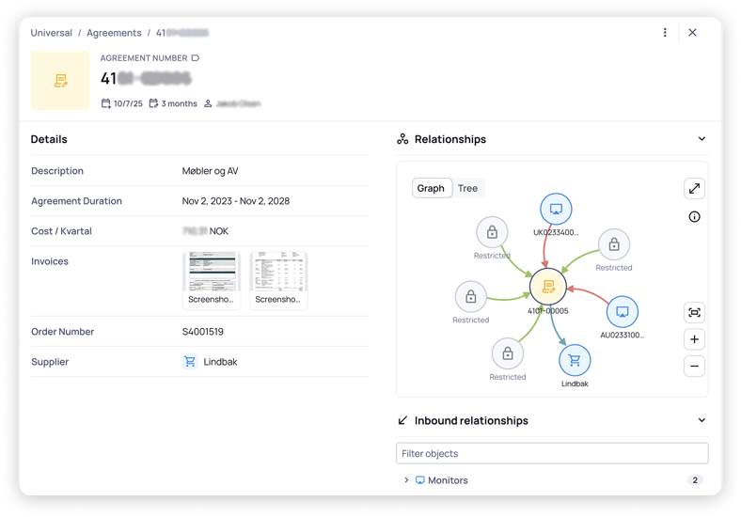
Task: Navigate to Agreements breadcrumb
Action: click(113, 33)
